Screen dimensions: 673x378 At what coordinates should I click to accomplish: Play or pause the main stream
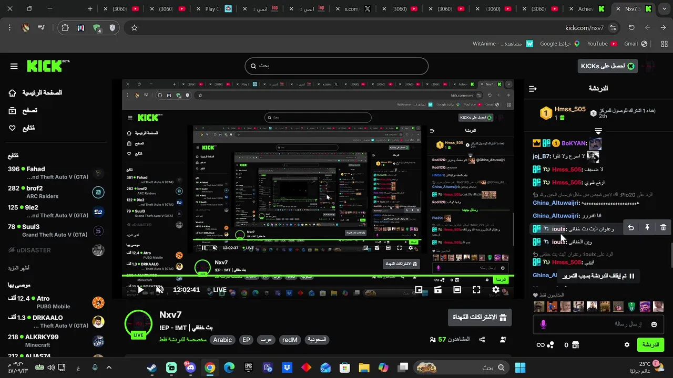(140, 290)
